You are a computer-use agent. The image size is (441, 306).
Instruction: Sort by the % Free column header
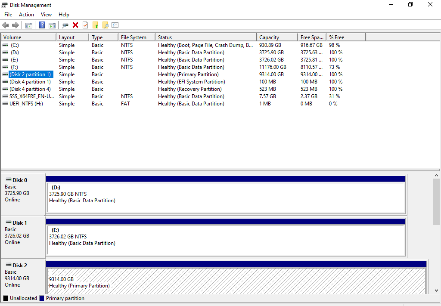click(x=346, y=37)
